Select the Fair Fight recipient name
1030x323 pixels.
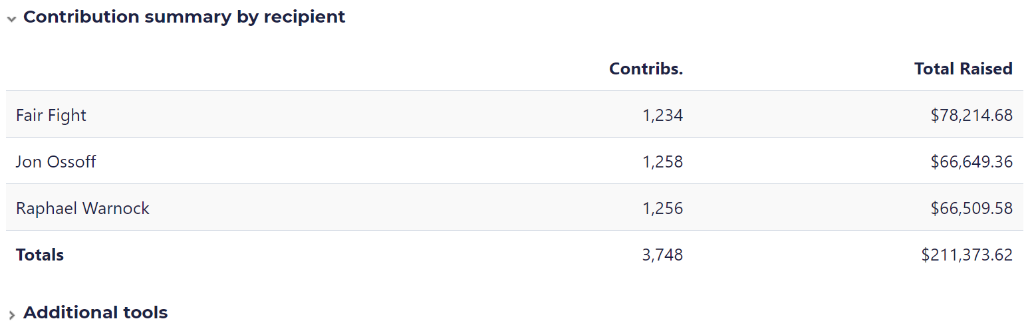tap(51, 115)
